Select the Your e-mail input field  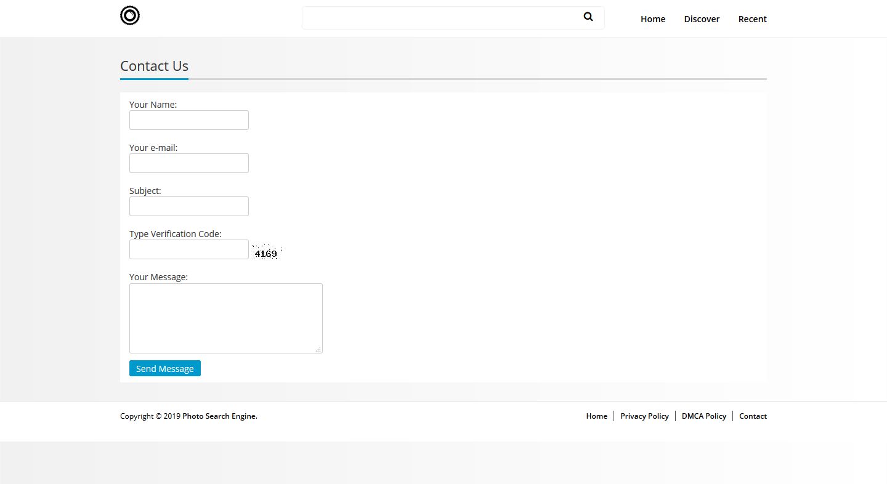pyautogui.click(x=189, y=163)
